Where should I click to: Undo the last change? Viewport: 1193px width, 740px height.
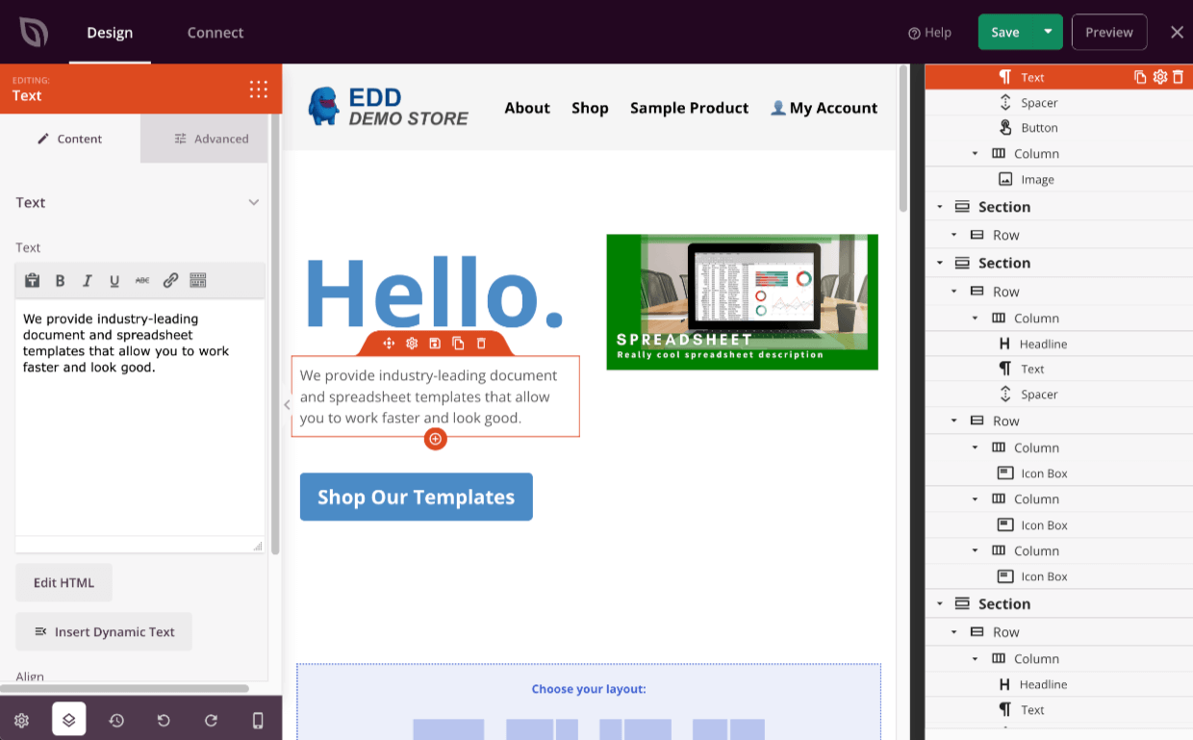[164, 720]
